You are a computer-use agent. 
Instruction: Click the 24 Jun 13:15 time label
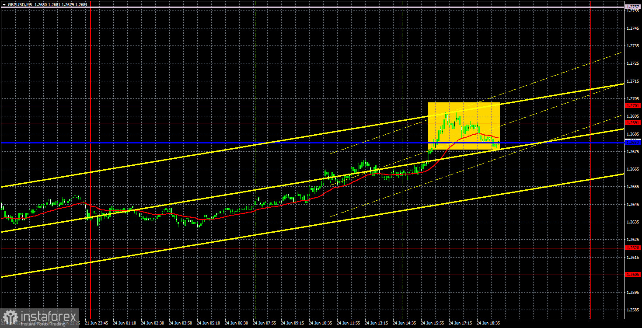point(377,323)
